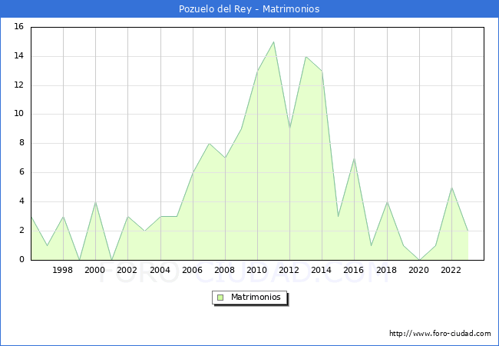499x346 pixels.
Task: Select the 1998 x-axis label
Action: (63, 271)
